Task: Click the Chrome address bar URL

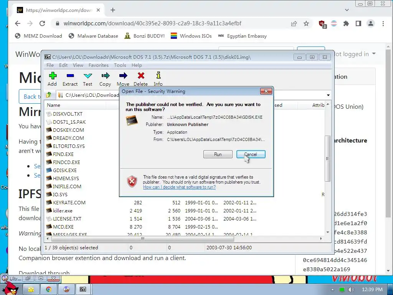Action: point(152,23)
